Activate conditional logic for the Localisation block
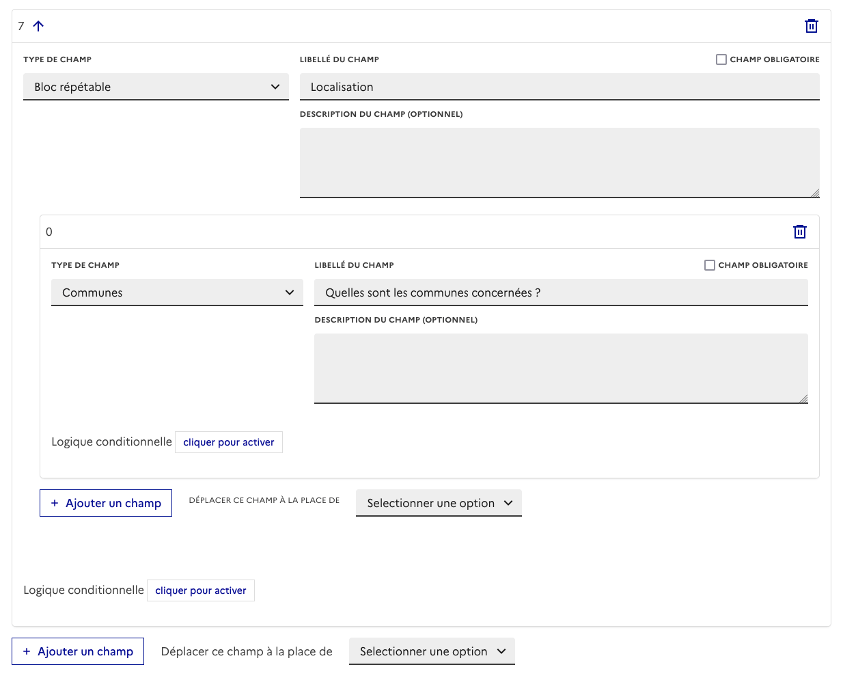The image size is (843, 680). click(x=200, y=590)
